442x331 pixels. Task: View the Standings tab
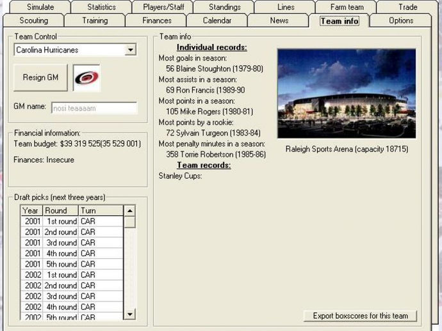(225, 7)
